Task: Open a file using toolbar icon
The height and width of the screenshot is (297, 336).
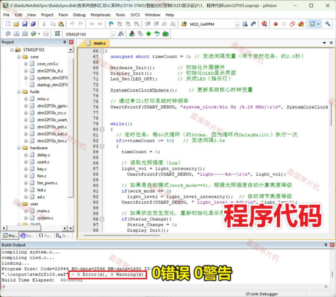Action: (16, 24)
